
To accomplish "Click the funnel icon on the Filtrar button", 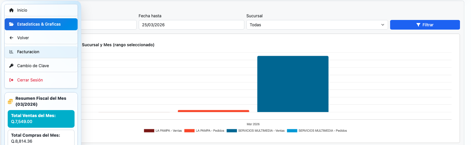I will click(x=418, y=25).
